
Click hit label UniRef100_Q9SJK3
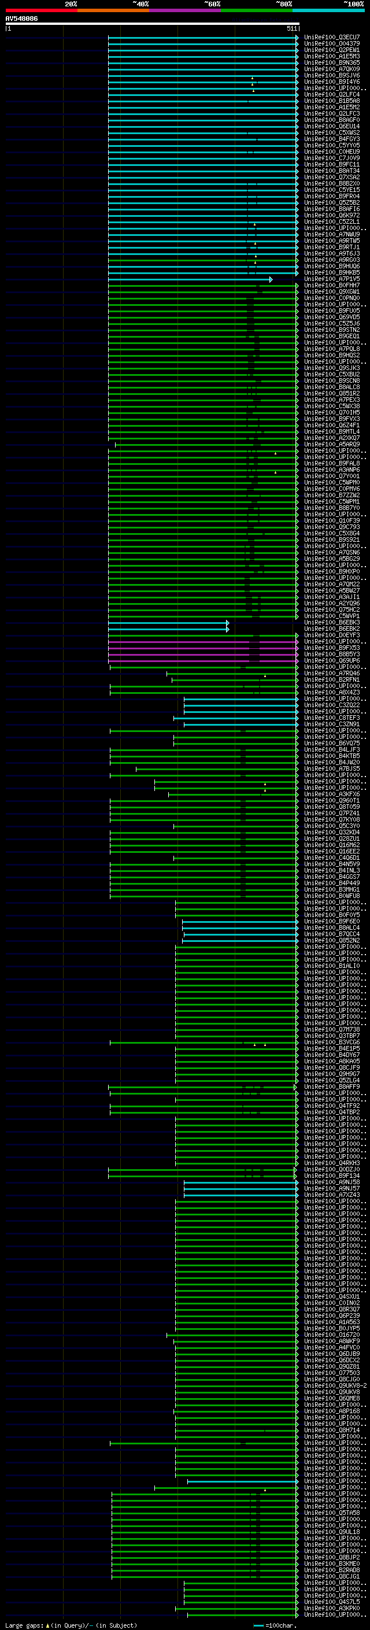point(331,368)
